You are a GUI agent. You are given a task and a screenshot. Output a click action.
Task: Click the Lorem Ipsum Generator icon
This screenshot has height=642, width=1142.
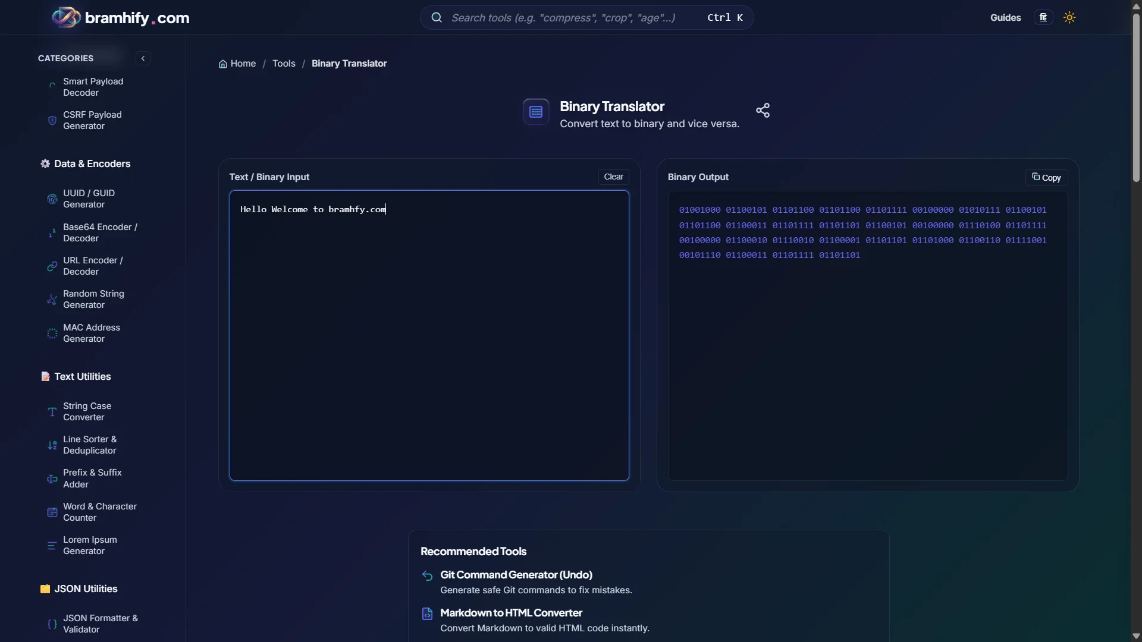(x=52, y=546)
